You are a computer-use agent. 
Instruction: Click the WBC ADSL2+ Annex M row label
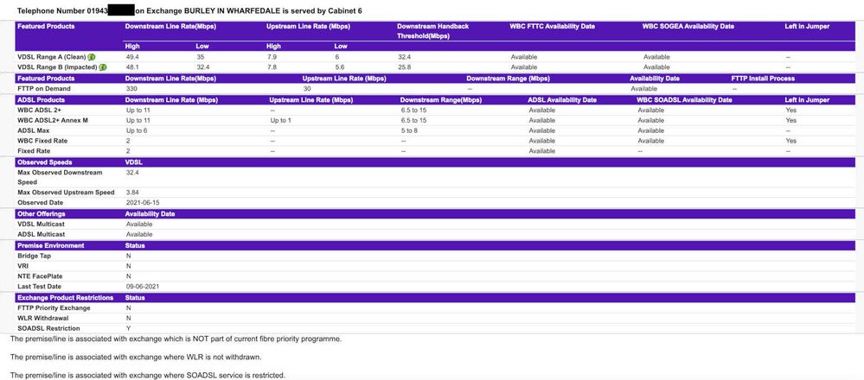tap(54, 120)
